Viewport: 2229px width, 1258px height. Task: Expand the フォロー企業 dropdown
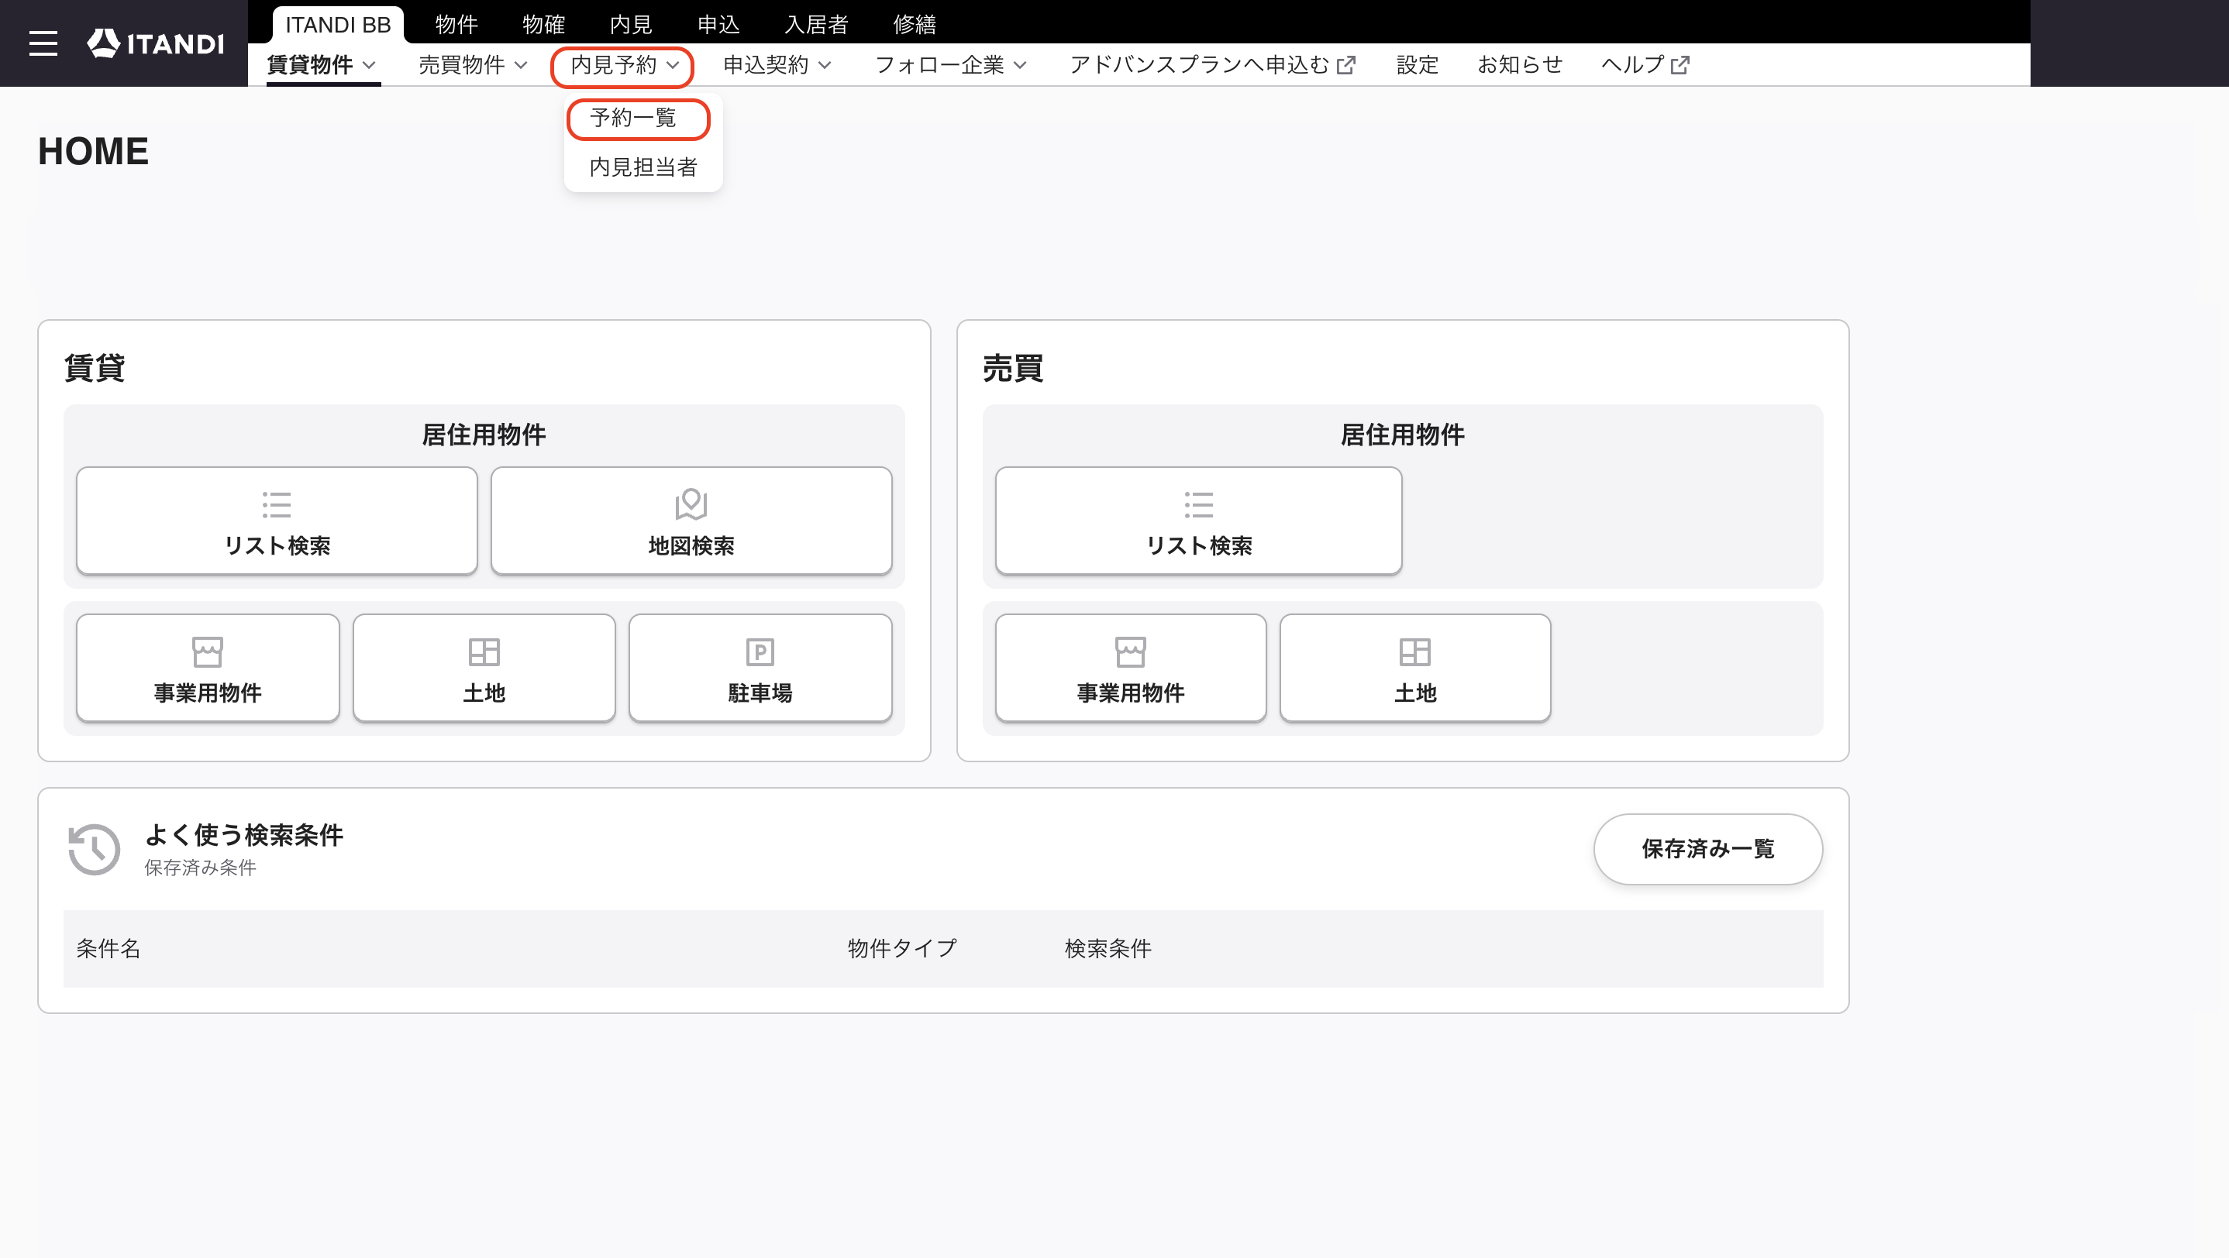(951, 65)
